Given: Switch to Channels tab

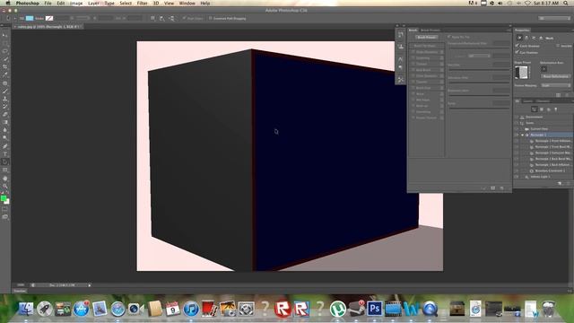Looking at the screenshot, I should 543,101.
